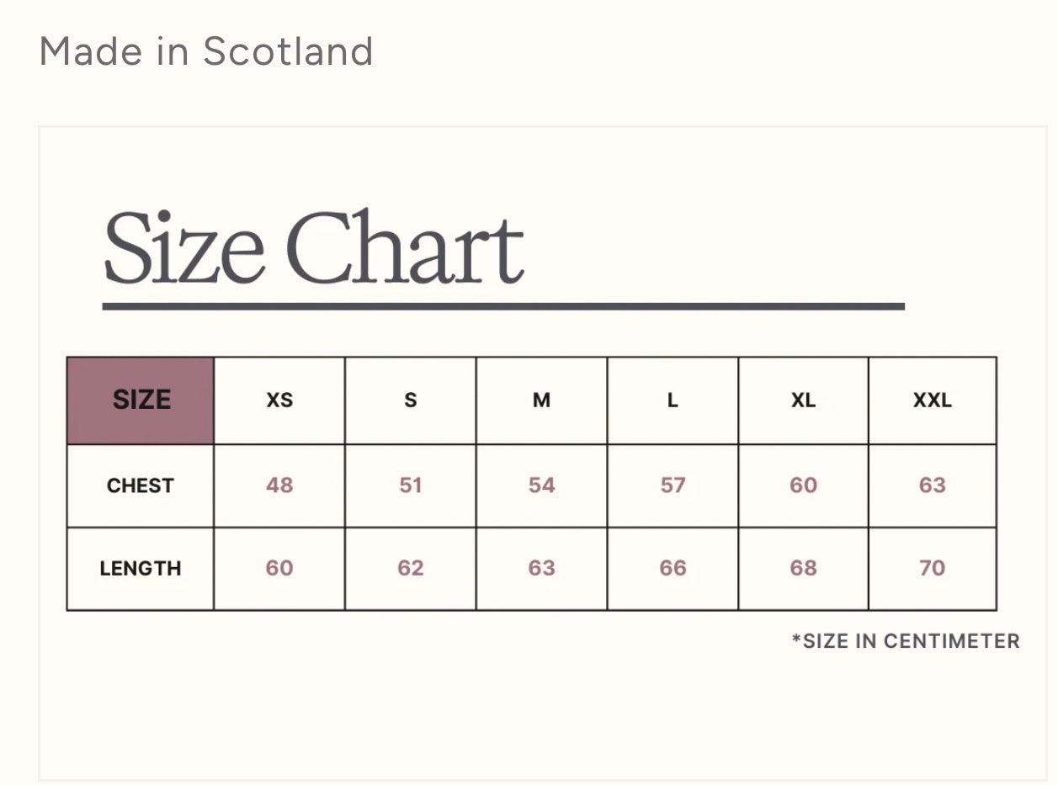Select the XL column header
The width and height of the screenshot is (1058, 785).
click(x=804, y=400)
